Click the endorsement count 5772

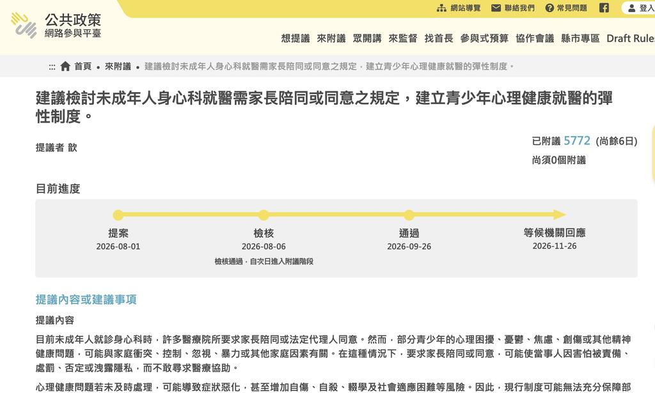click(577, 141)
